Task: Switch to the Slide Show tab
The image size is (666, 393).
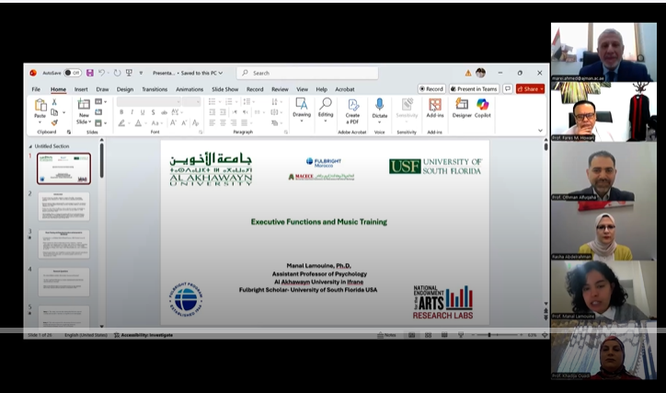Action: (225, 89)
